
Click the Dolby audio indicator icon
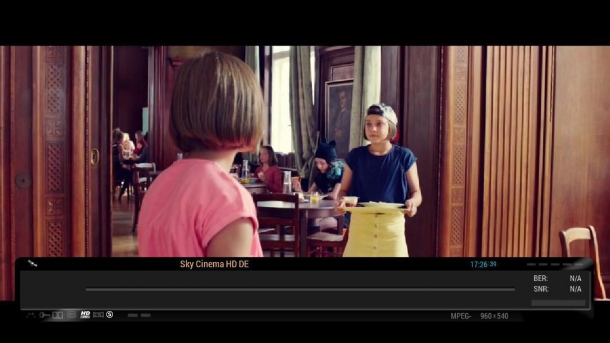tap(58, 315)
